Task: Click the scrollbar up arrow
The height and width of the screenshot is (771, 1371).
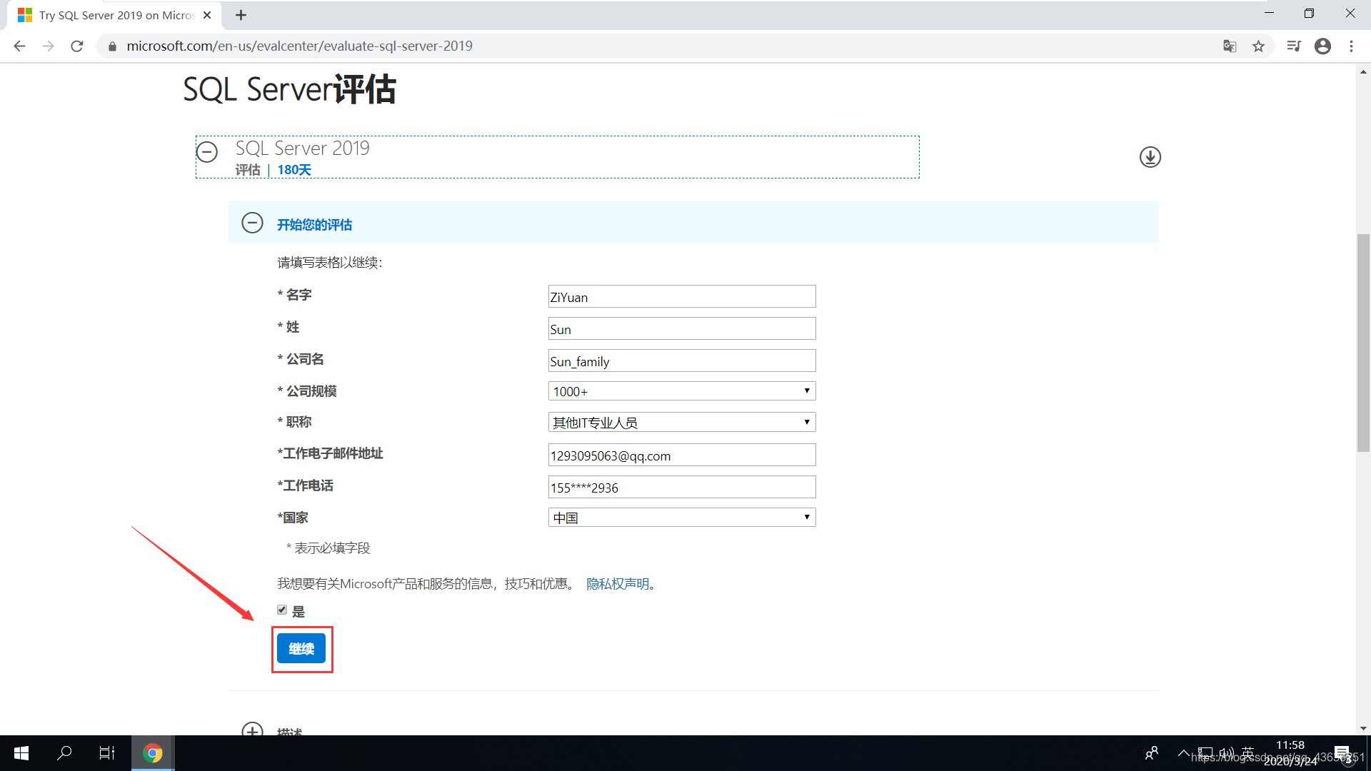Action: (1363, 71)
